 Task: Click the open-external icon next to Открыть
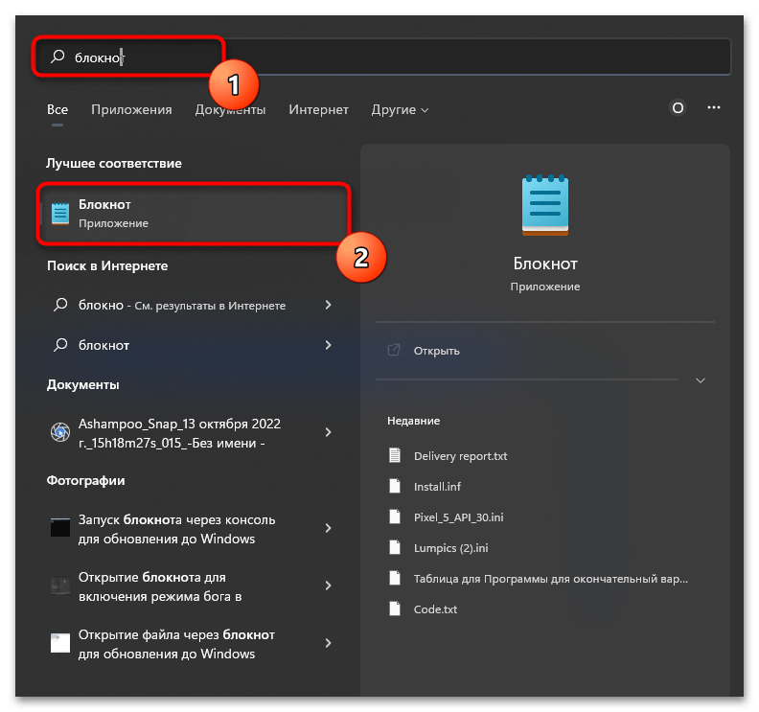tap(394, 350)
